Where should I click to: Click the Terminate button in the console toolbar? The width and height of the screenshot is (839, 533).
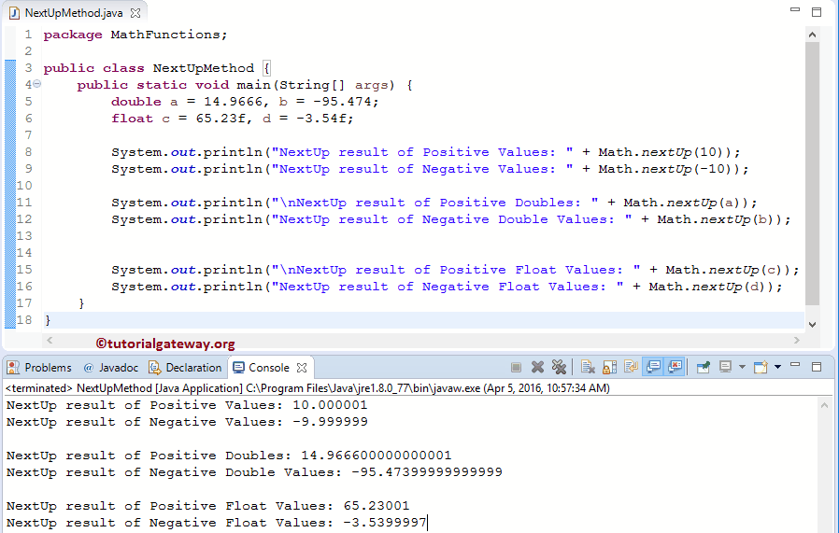pyautogui.click(x=516, y=367)
